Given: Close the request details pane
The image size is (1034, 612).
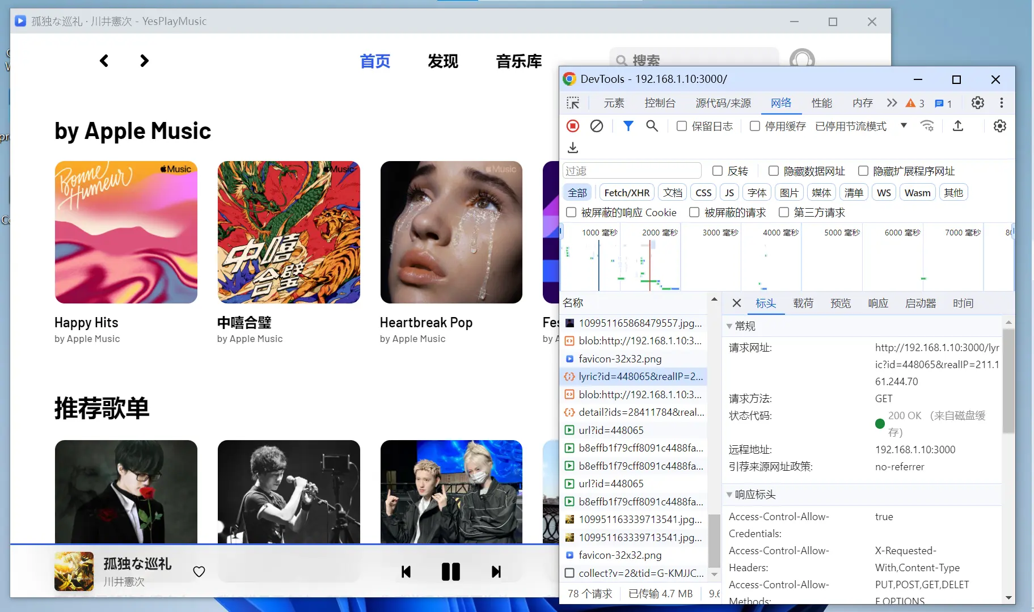Looking at the screenshot, I should (737, 303).
